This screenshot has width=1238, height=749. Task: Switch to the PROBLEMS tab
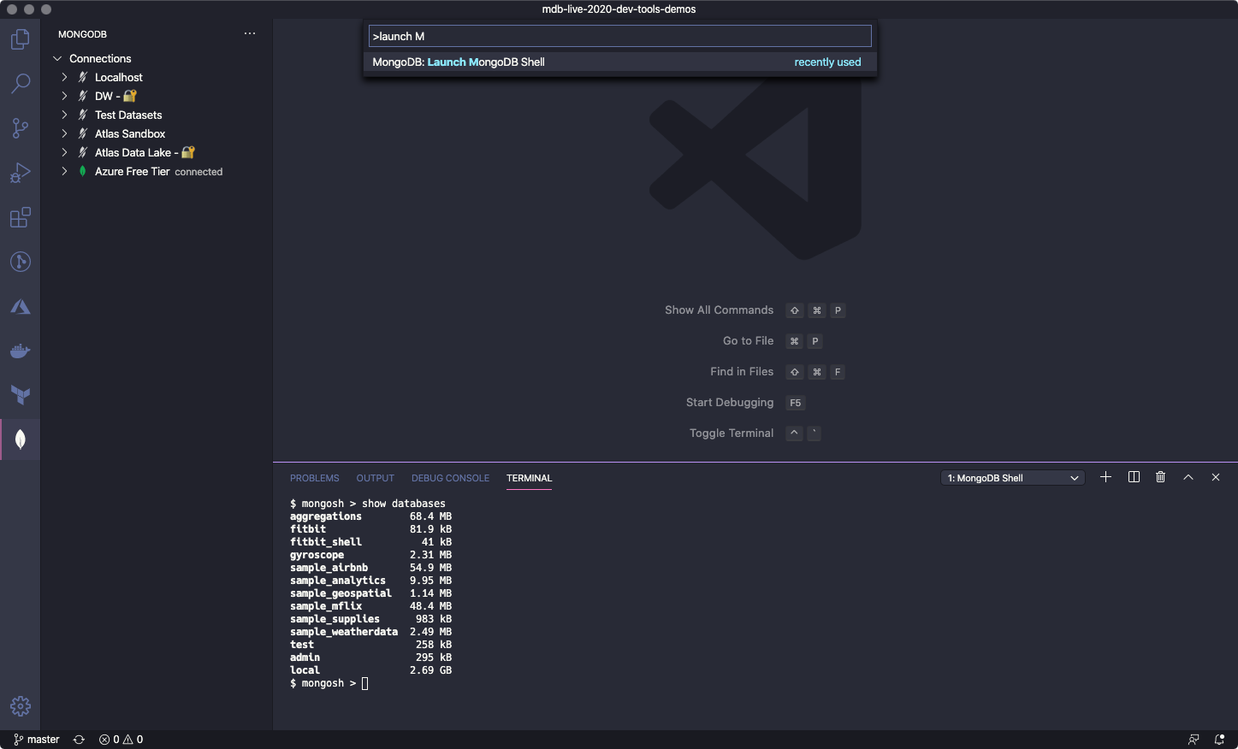click(x=315, y=478)
